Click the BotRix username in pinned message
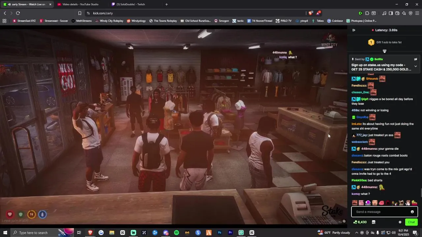The width and height of the screenshot is (422, 237). pyautogui.click(x=378, y=59)
